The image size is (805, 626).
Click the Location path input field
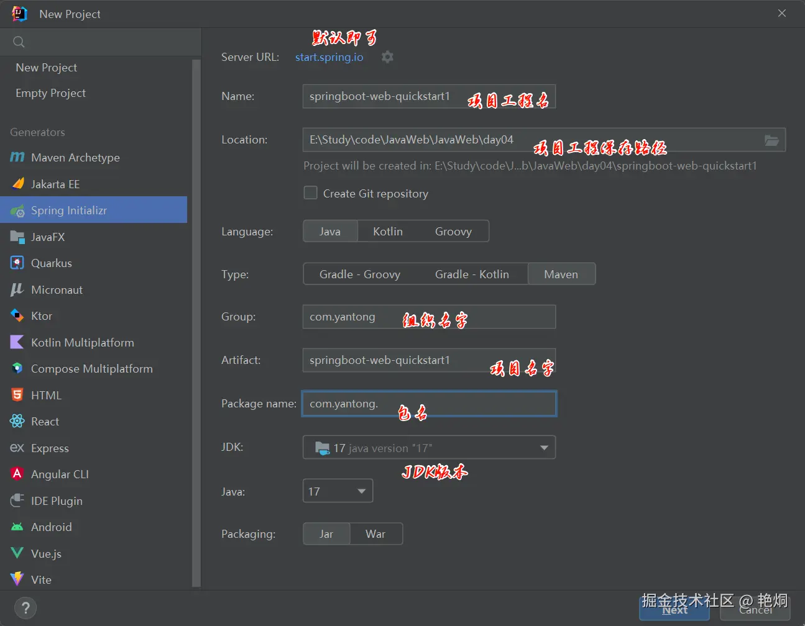pyautogui.click(x=532, y=140)
